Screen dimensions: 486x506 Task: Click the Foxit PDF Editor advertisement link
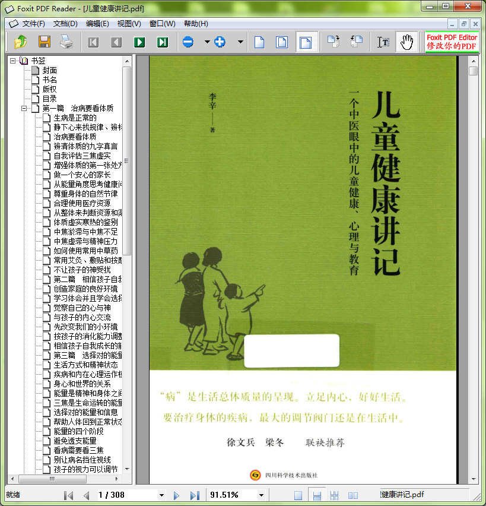(452, 42)
